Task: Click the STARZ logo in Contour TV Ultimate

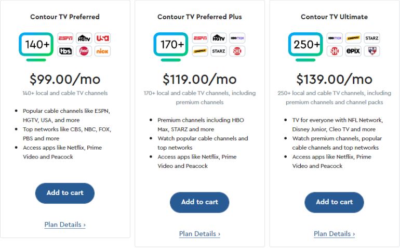Action: click(x=372, y=38)
